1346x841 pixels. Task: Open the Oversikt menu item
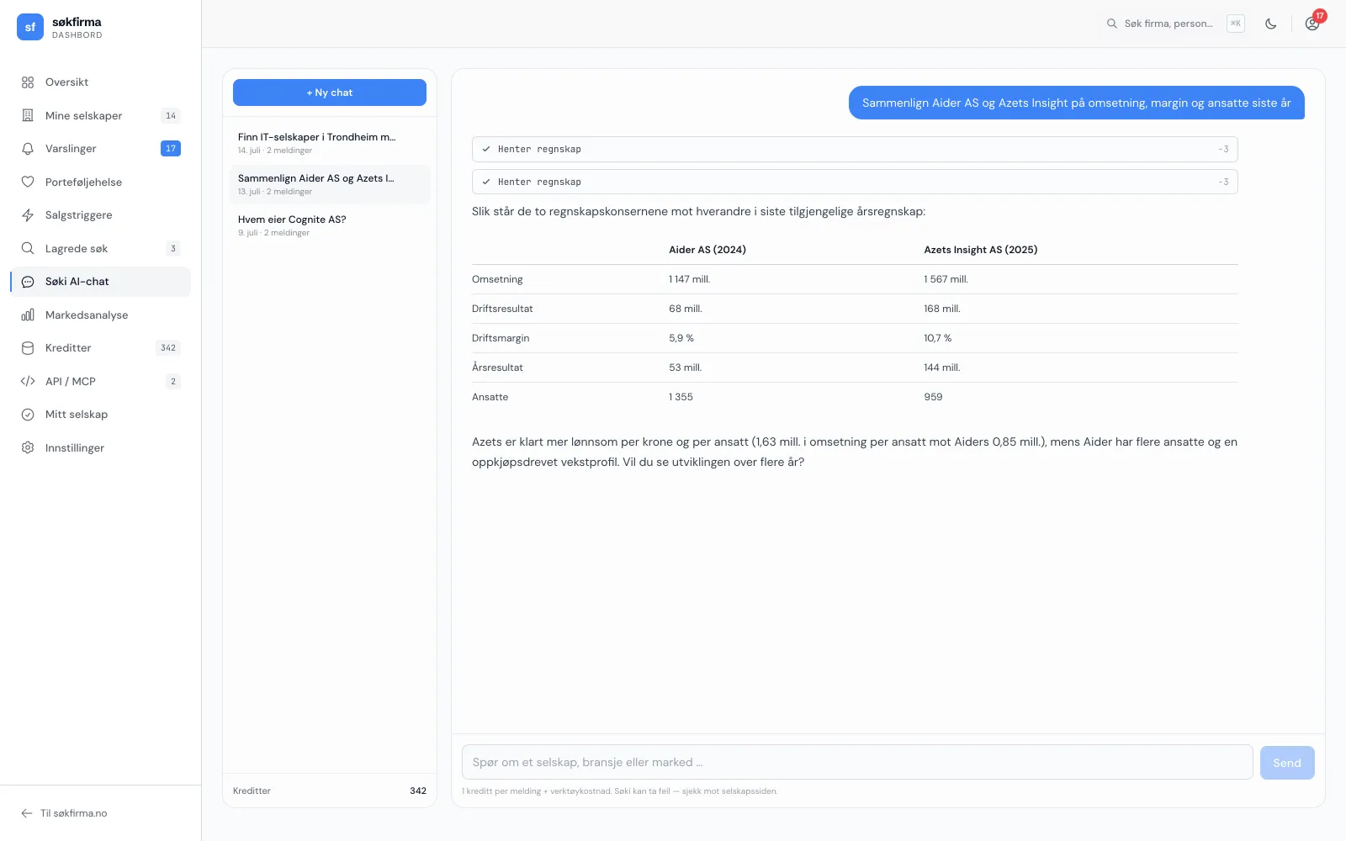pyautogui.click(x=101, y=82)
